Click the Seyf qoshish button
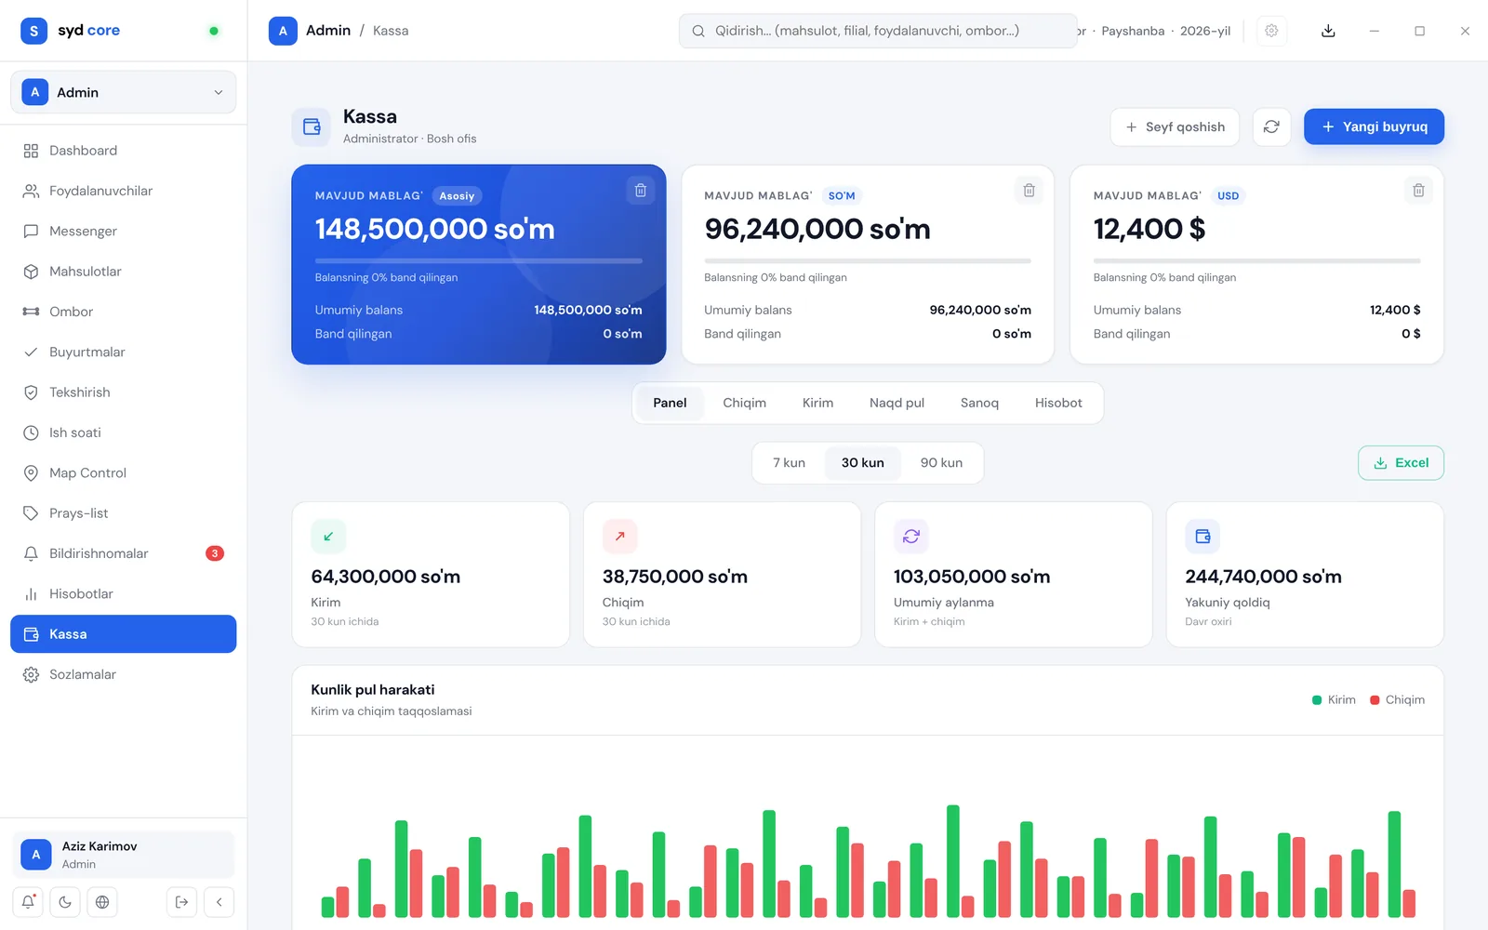This screenshot has height=930, width=1488. [1175, 126]
